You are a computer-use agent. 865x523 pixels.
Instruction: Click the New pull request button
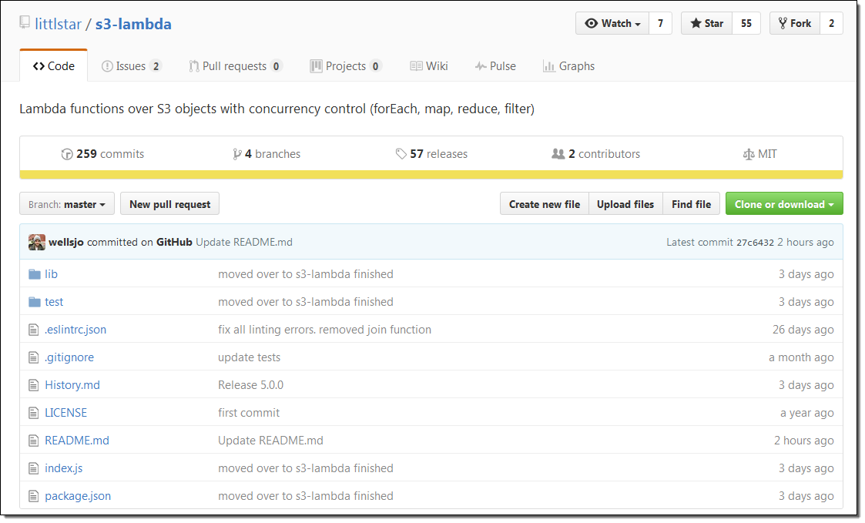(170, 204)
